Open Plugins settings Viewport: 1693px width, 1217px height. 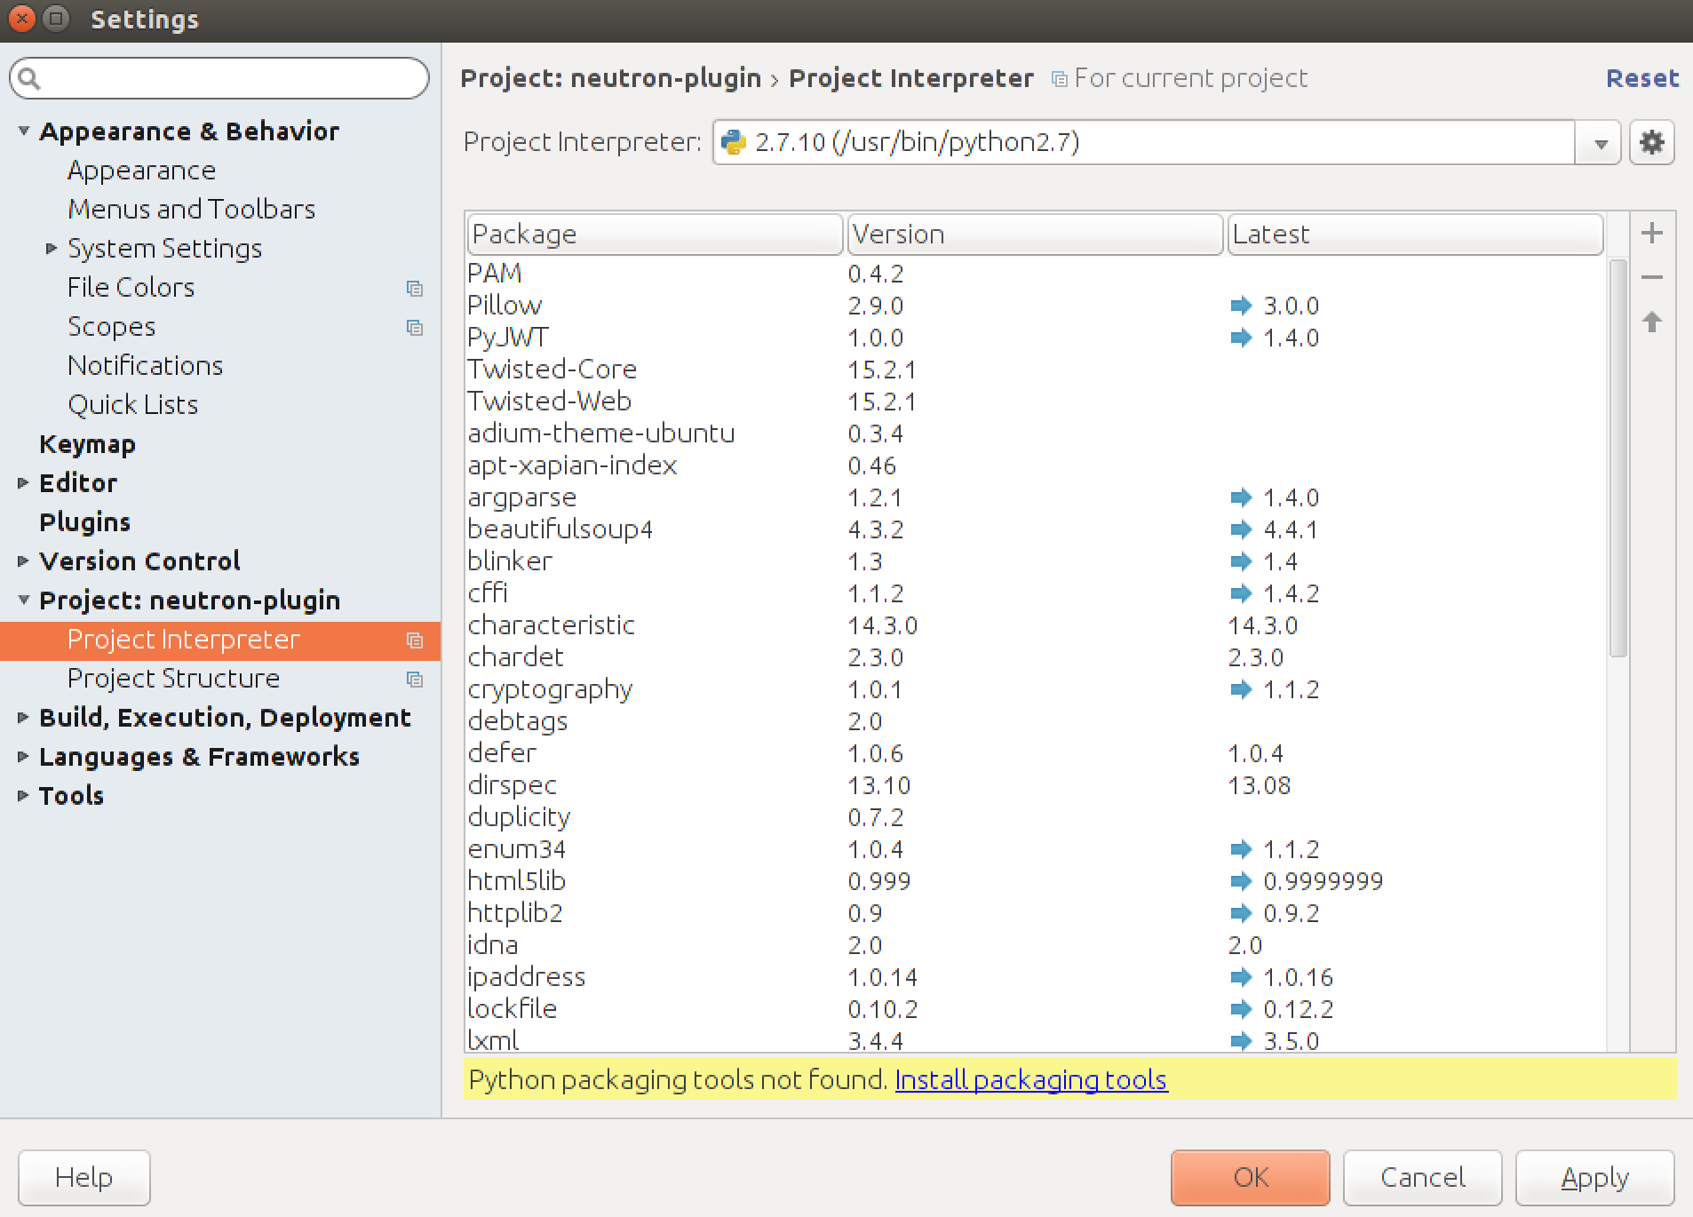[x=84, y=522]
